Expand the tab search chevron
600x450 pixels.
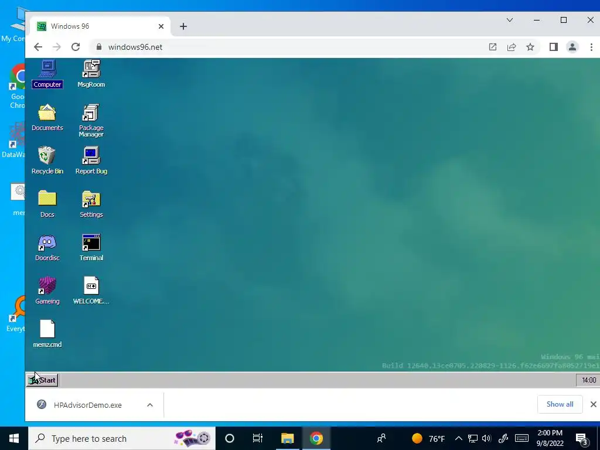point(510,20)
